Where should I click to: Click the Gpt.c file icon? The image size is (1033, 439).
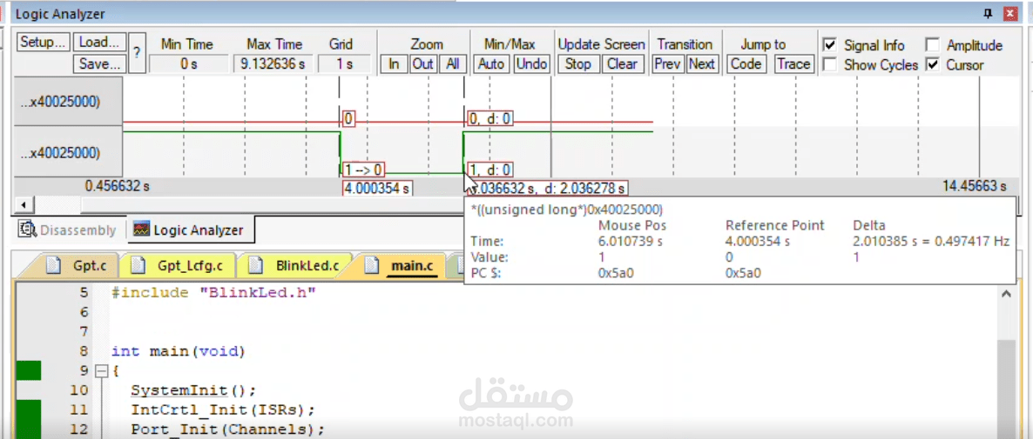point(55,265)
